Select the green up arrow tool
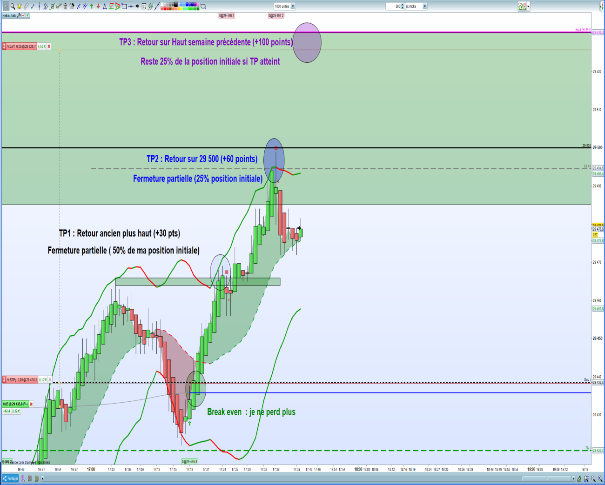This screenshot has height=485, width=605. coord(92,7)
